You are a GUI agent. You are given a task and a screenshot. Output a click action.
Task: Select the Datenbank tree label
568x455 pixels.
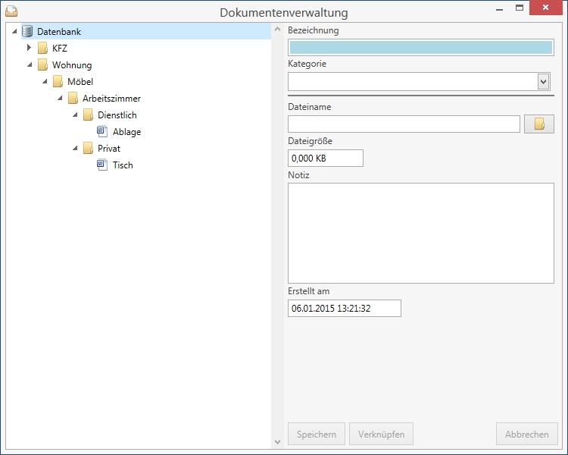point(59,32)
